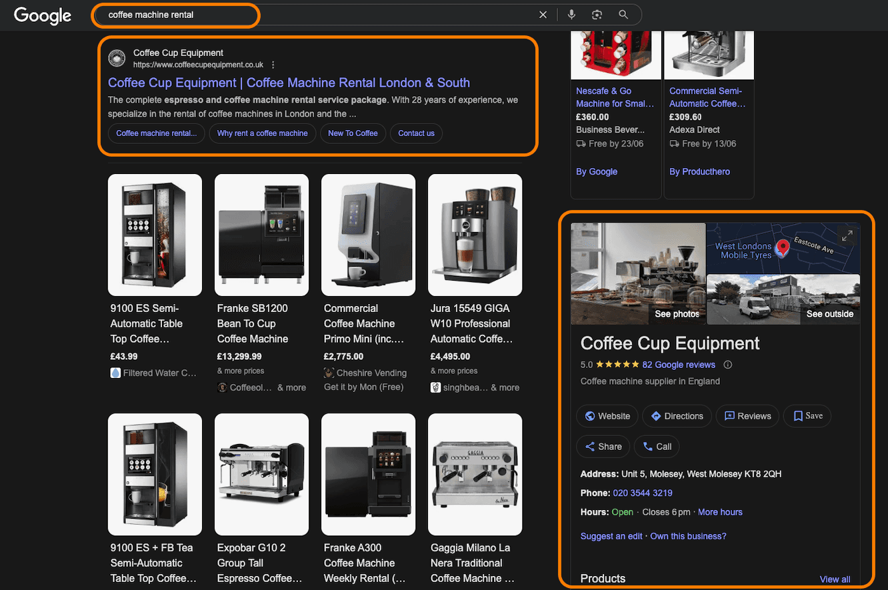This screenshot has height=590, width=888.
Task: Click the magnifying glass search icon
Action: point(623,15)
